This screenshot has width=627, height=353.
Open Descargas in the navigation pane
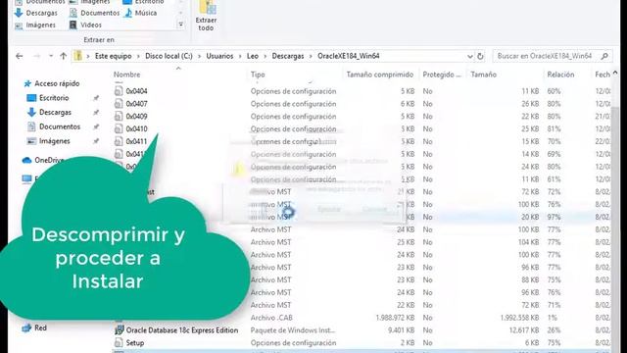55,113
